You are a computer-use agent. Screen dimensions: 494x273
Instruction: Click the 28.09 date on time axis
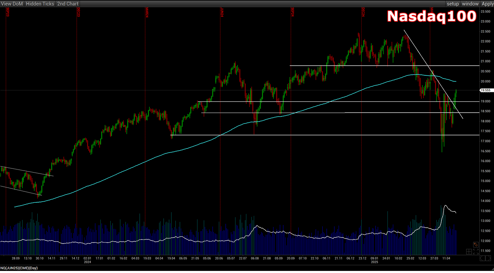(x=16, y=258)
